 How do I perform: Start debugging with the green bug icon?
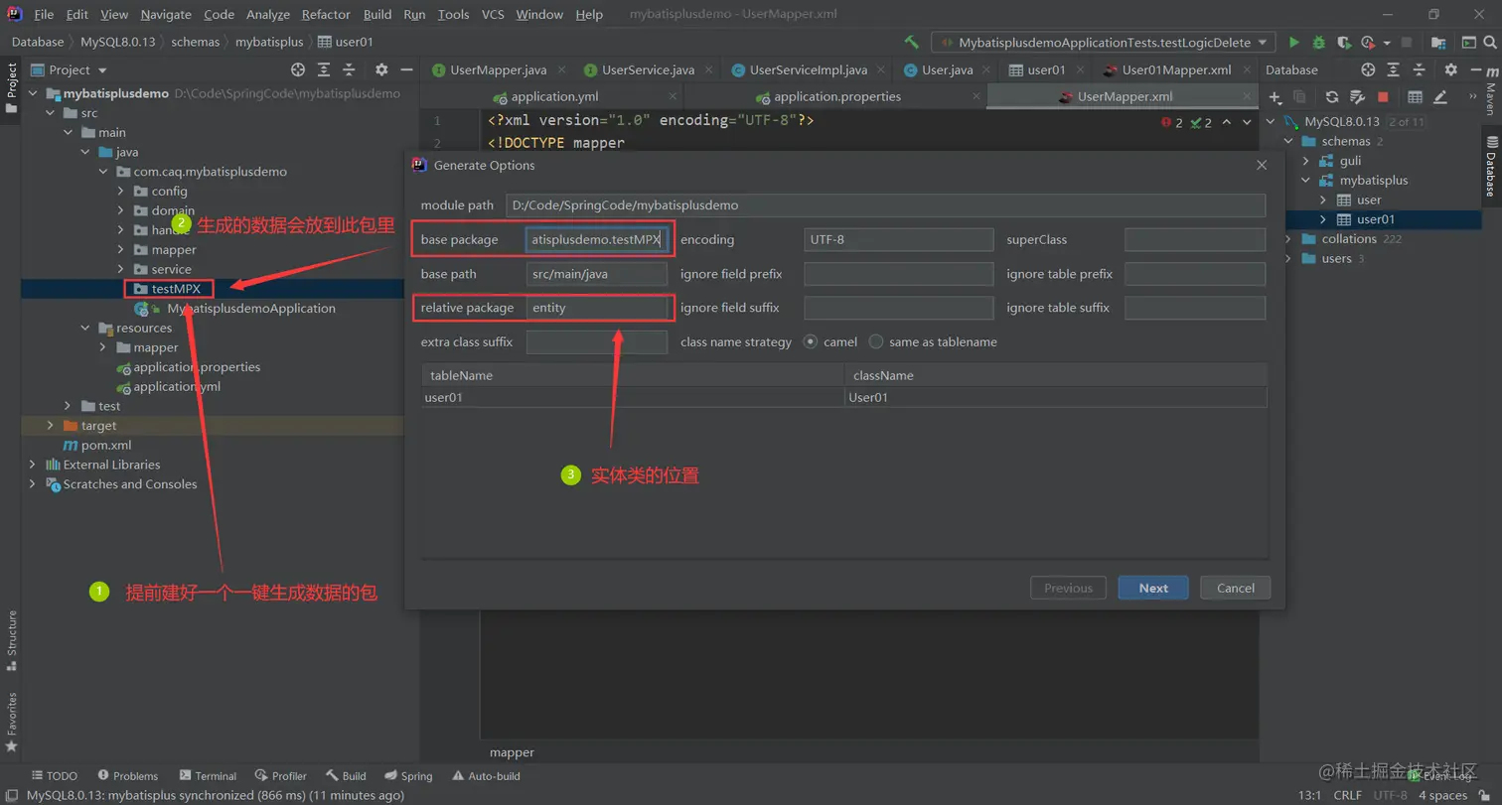click(1318, 43)
